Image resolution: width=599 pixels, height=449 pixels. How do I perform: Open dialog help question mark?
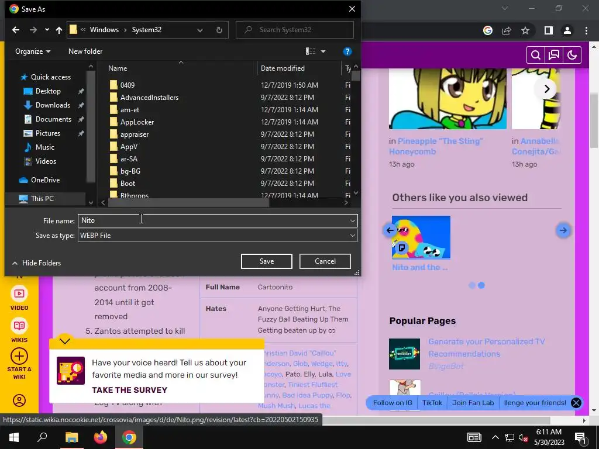(x=347, y=51)
